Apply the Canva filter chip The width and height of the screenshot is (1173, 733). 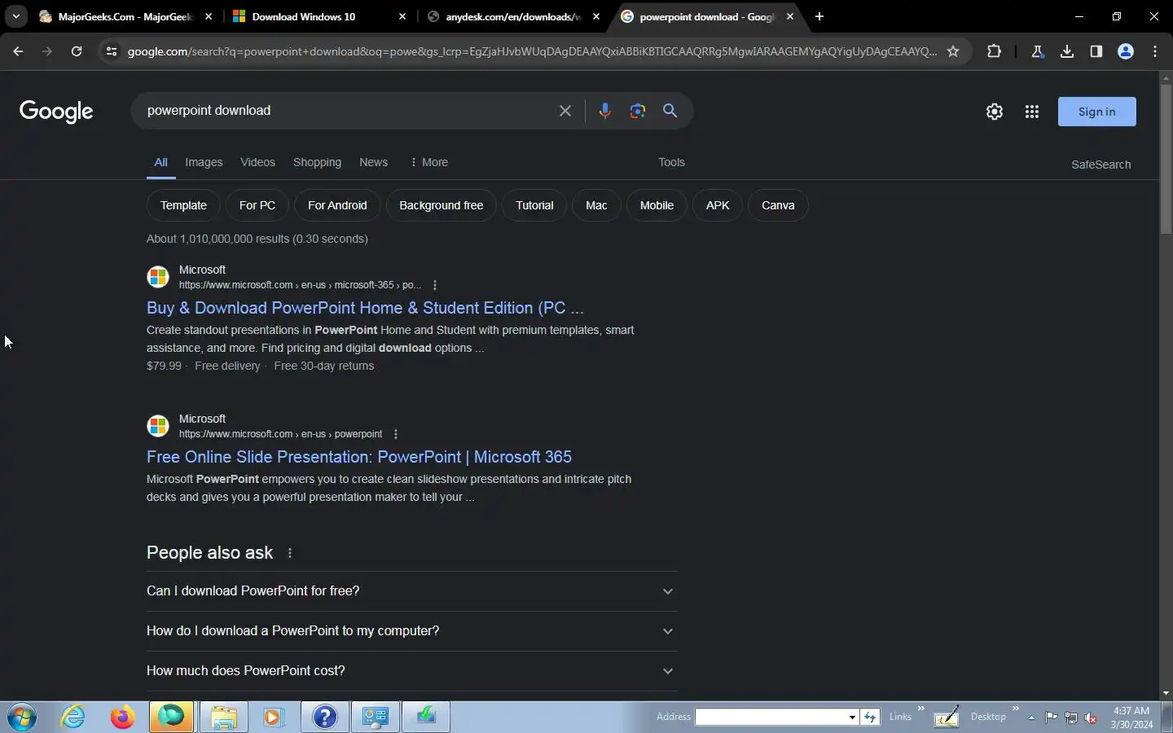[778, 205]
